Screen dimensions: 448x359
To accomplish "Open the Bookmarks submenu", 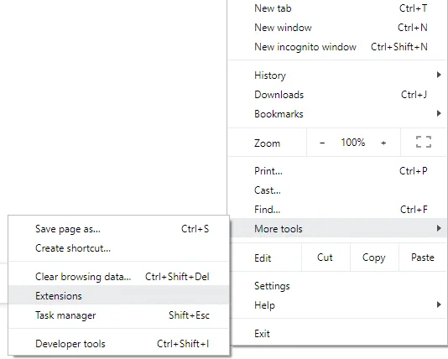I will (x=337, y=114).
